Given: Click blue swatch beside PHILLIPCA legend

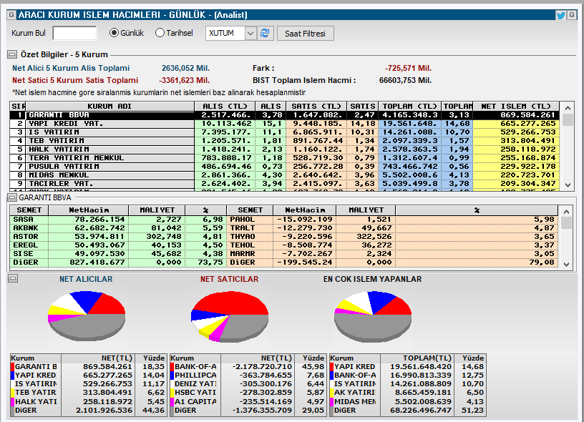Looking at the screenshot, I should click(172, 376).
